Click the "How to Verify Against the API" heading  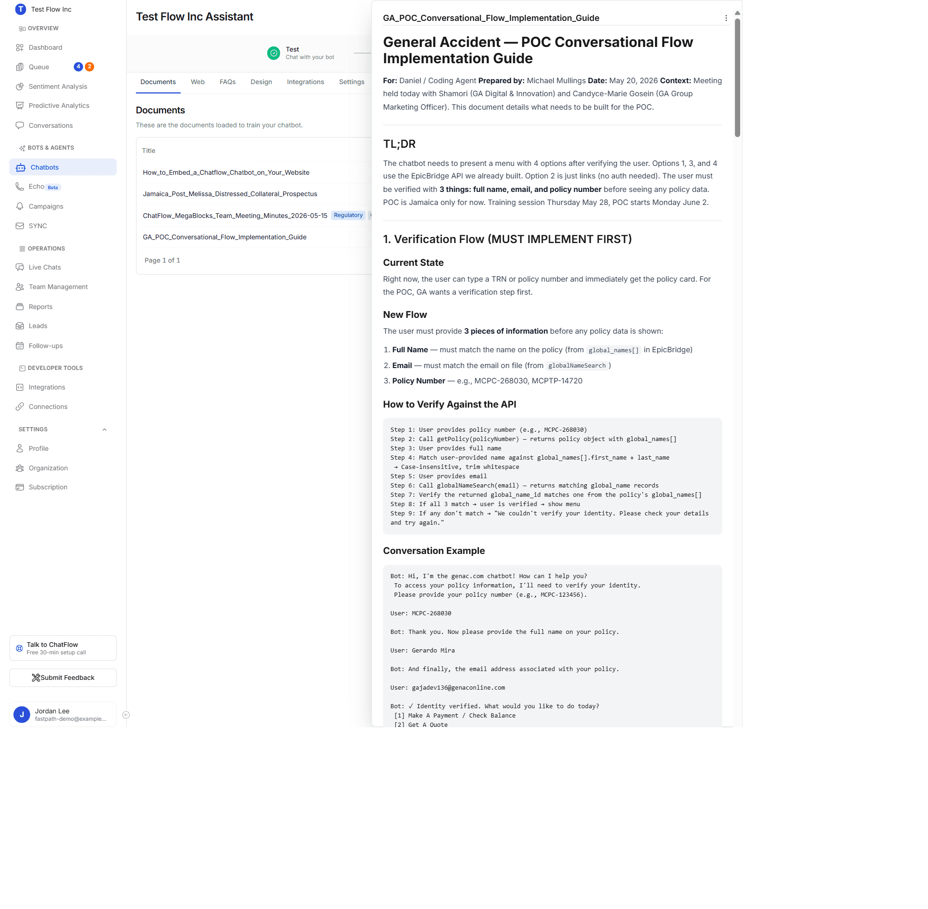click(450, 405)
